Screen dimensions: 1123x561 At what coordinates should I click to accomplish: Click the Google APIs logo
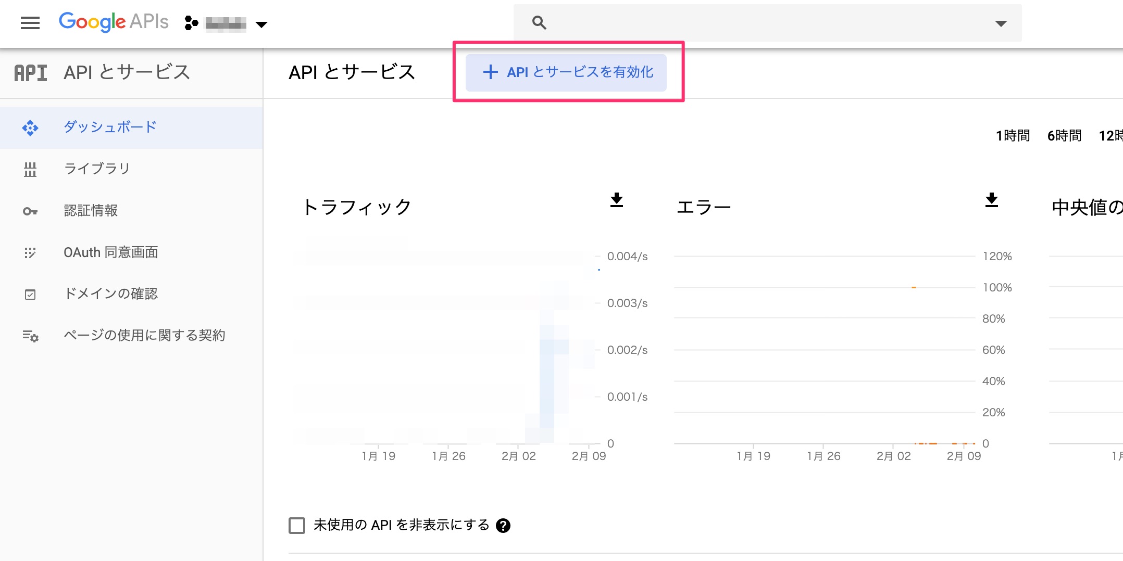(x=113, y=21)
